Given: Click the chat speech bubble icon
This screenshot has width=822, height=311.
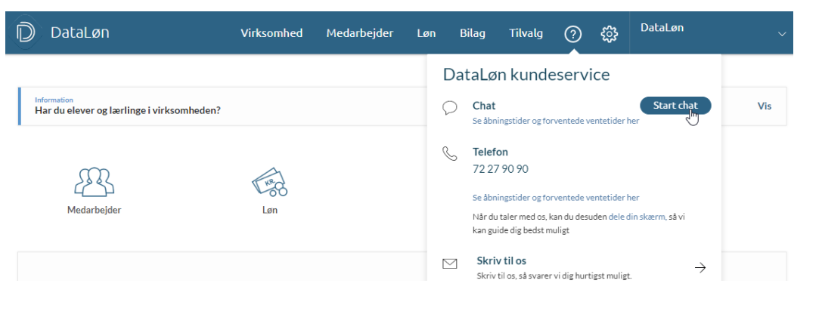Looking at the screenshot, I should click(x=450, y=107).
